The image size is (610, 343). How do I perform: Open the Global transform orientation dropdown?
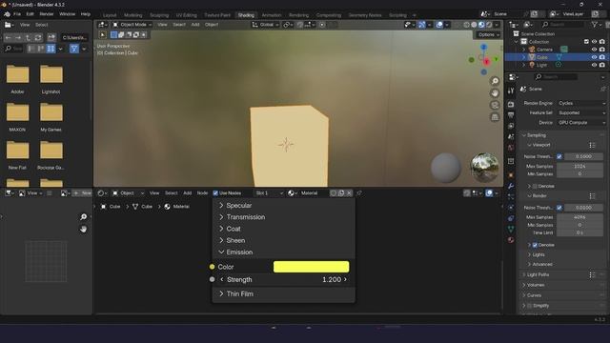pyautogui.click(x=266, y=25)
